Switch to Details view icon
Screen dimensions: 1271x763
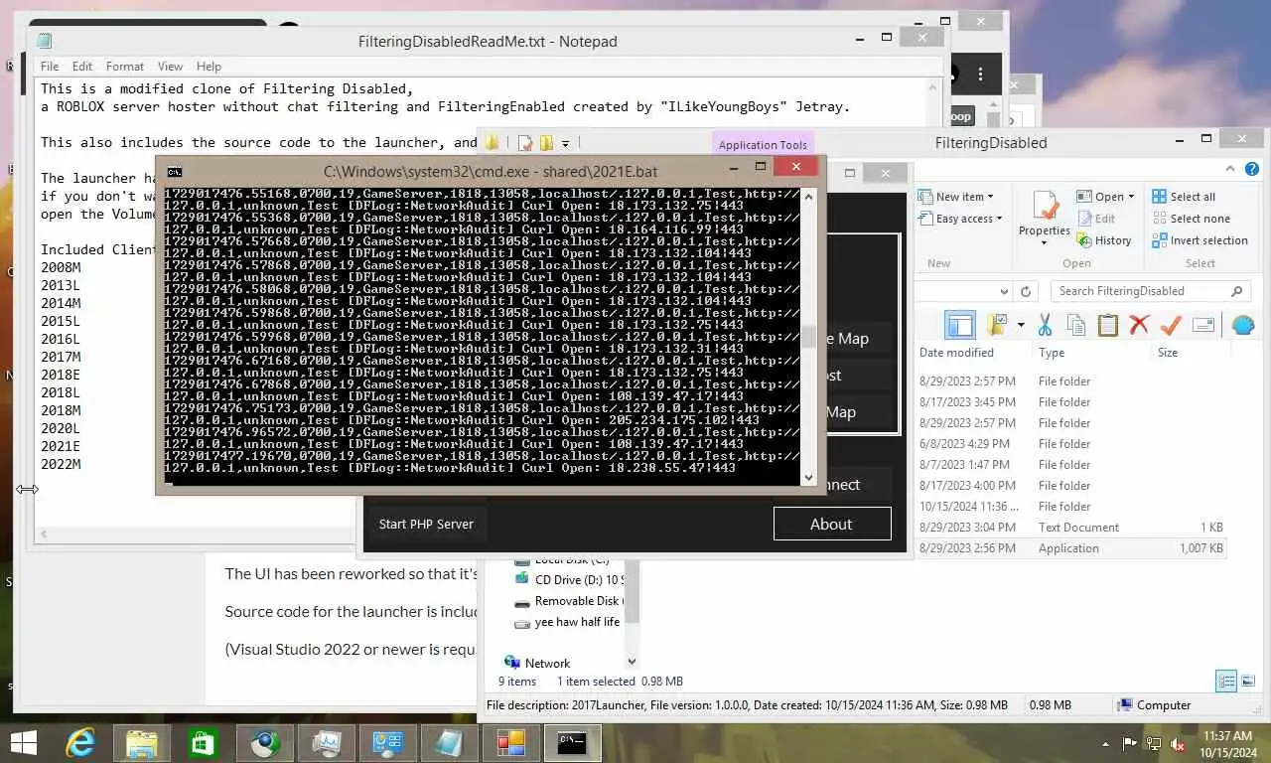click(x=1226, y=682)
